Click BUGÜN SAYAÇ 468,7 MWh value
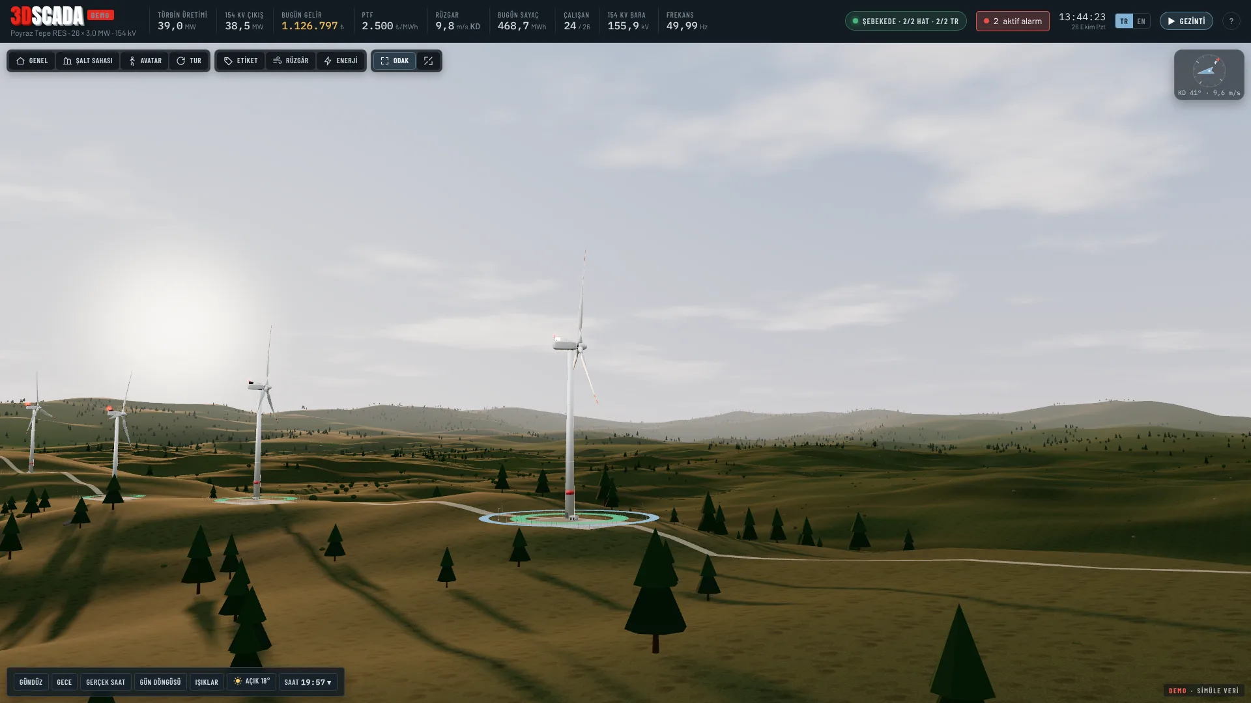This screenshot has height=703, width=1251. [522, 26]
